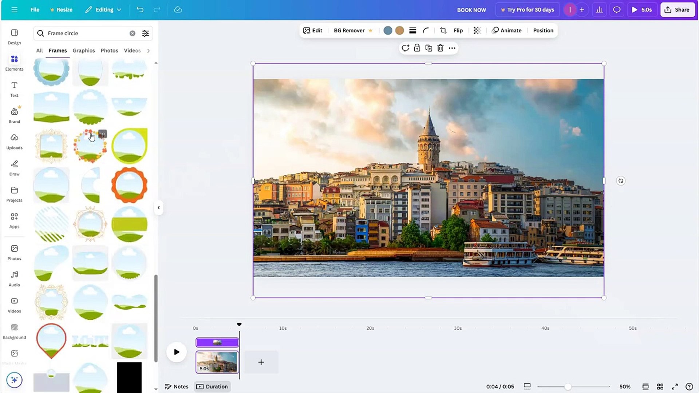Switch to the Frames tab
This screenshot has height=393, width=699.
point(58,51)
